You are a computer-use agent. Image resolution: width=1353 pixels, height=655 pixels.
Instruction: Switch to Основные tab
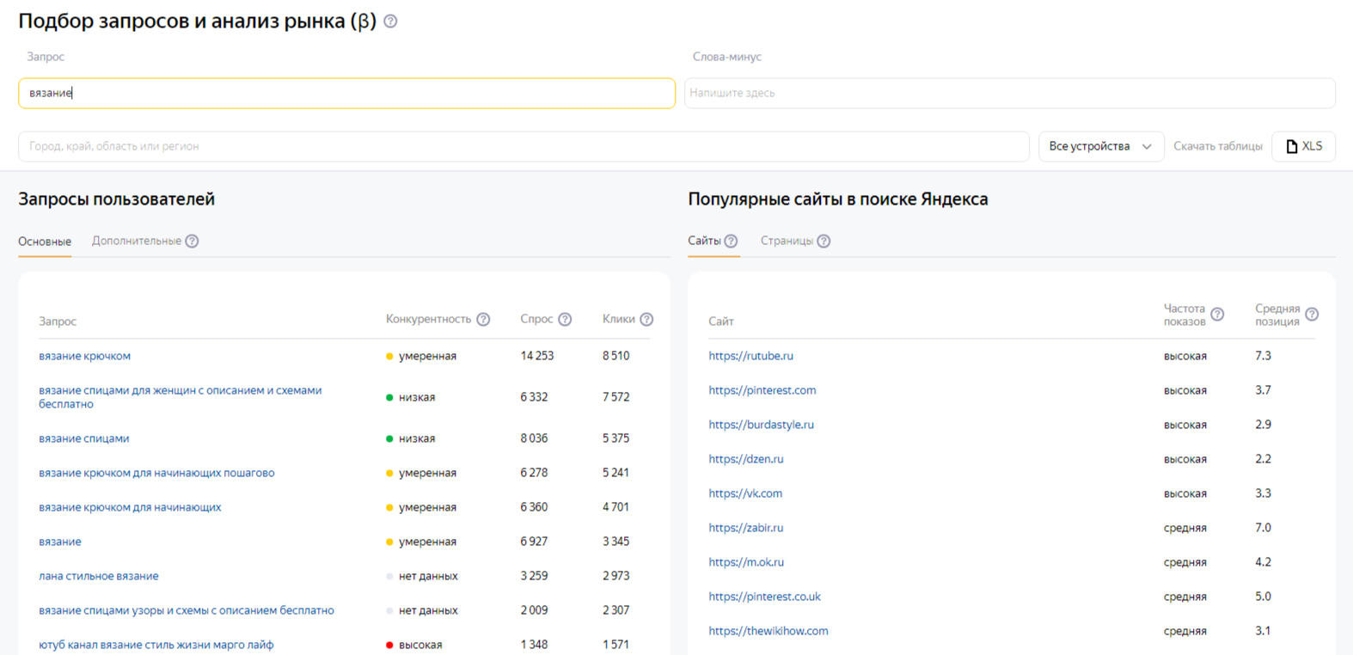point(45,242)
